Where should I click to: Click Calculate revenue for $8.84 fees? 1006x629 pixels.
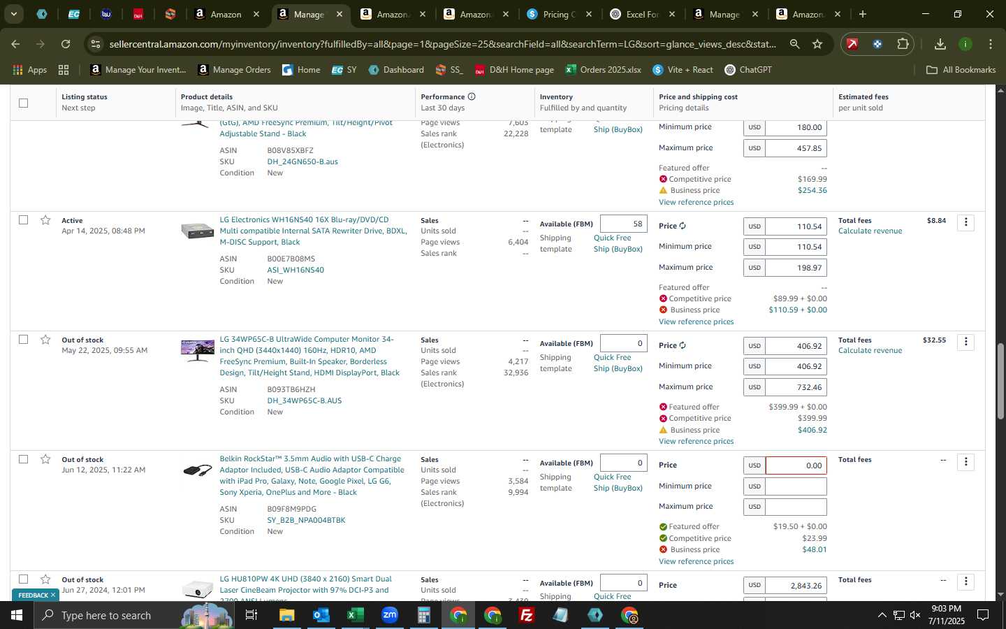tap(870, 231)
